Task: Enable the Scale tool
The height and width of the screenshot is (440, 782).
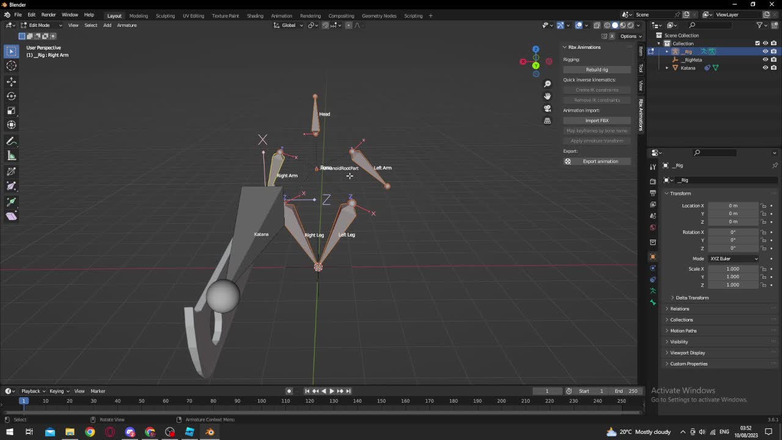Action: pos(11,111)
